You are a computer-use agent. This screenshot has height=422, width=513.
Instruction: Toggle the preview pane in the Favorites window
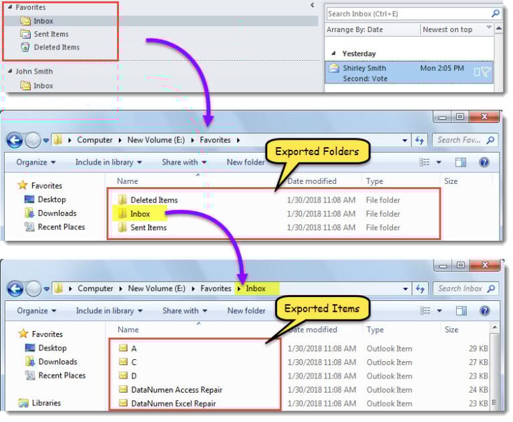(460, 163)
